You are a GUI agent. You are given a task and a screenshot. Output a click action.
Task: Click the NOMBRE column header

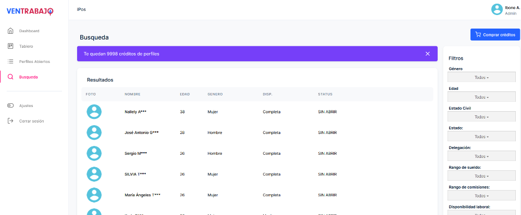tap(132, 94)
